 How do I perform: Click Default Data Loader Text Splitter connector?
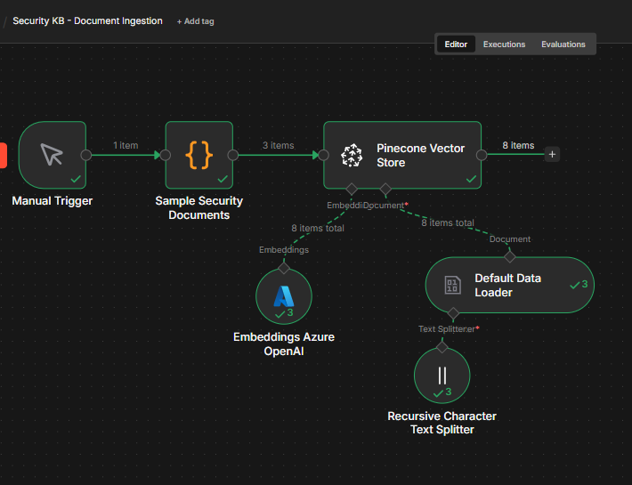pos(453,313)
